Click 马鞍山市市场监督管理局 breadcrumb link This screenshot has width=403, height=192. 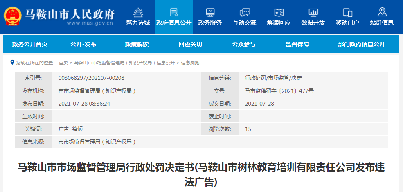click(124, 63)
